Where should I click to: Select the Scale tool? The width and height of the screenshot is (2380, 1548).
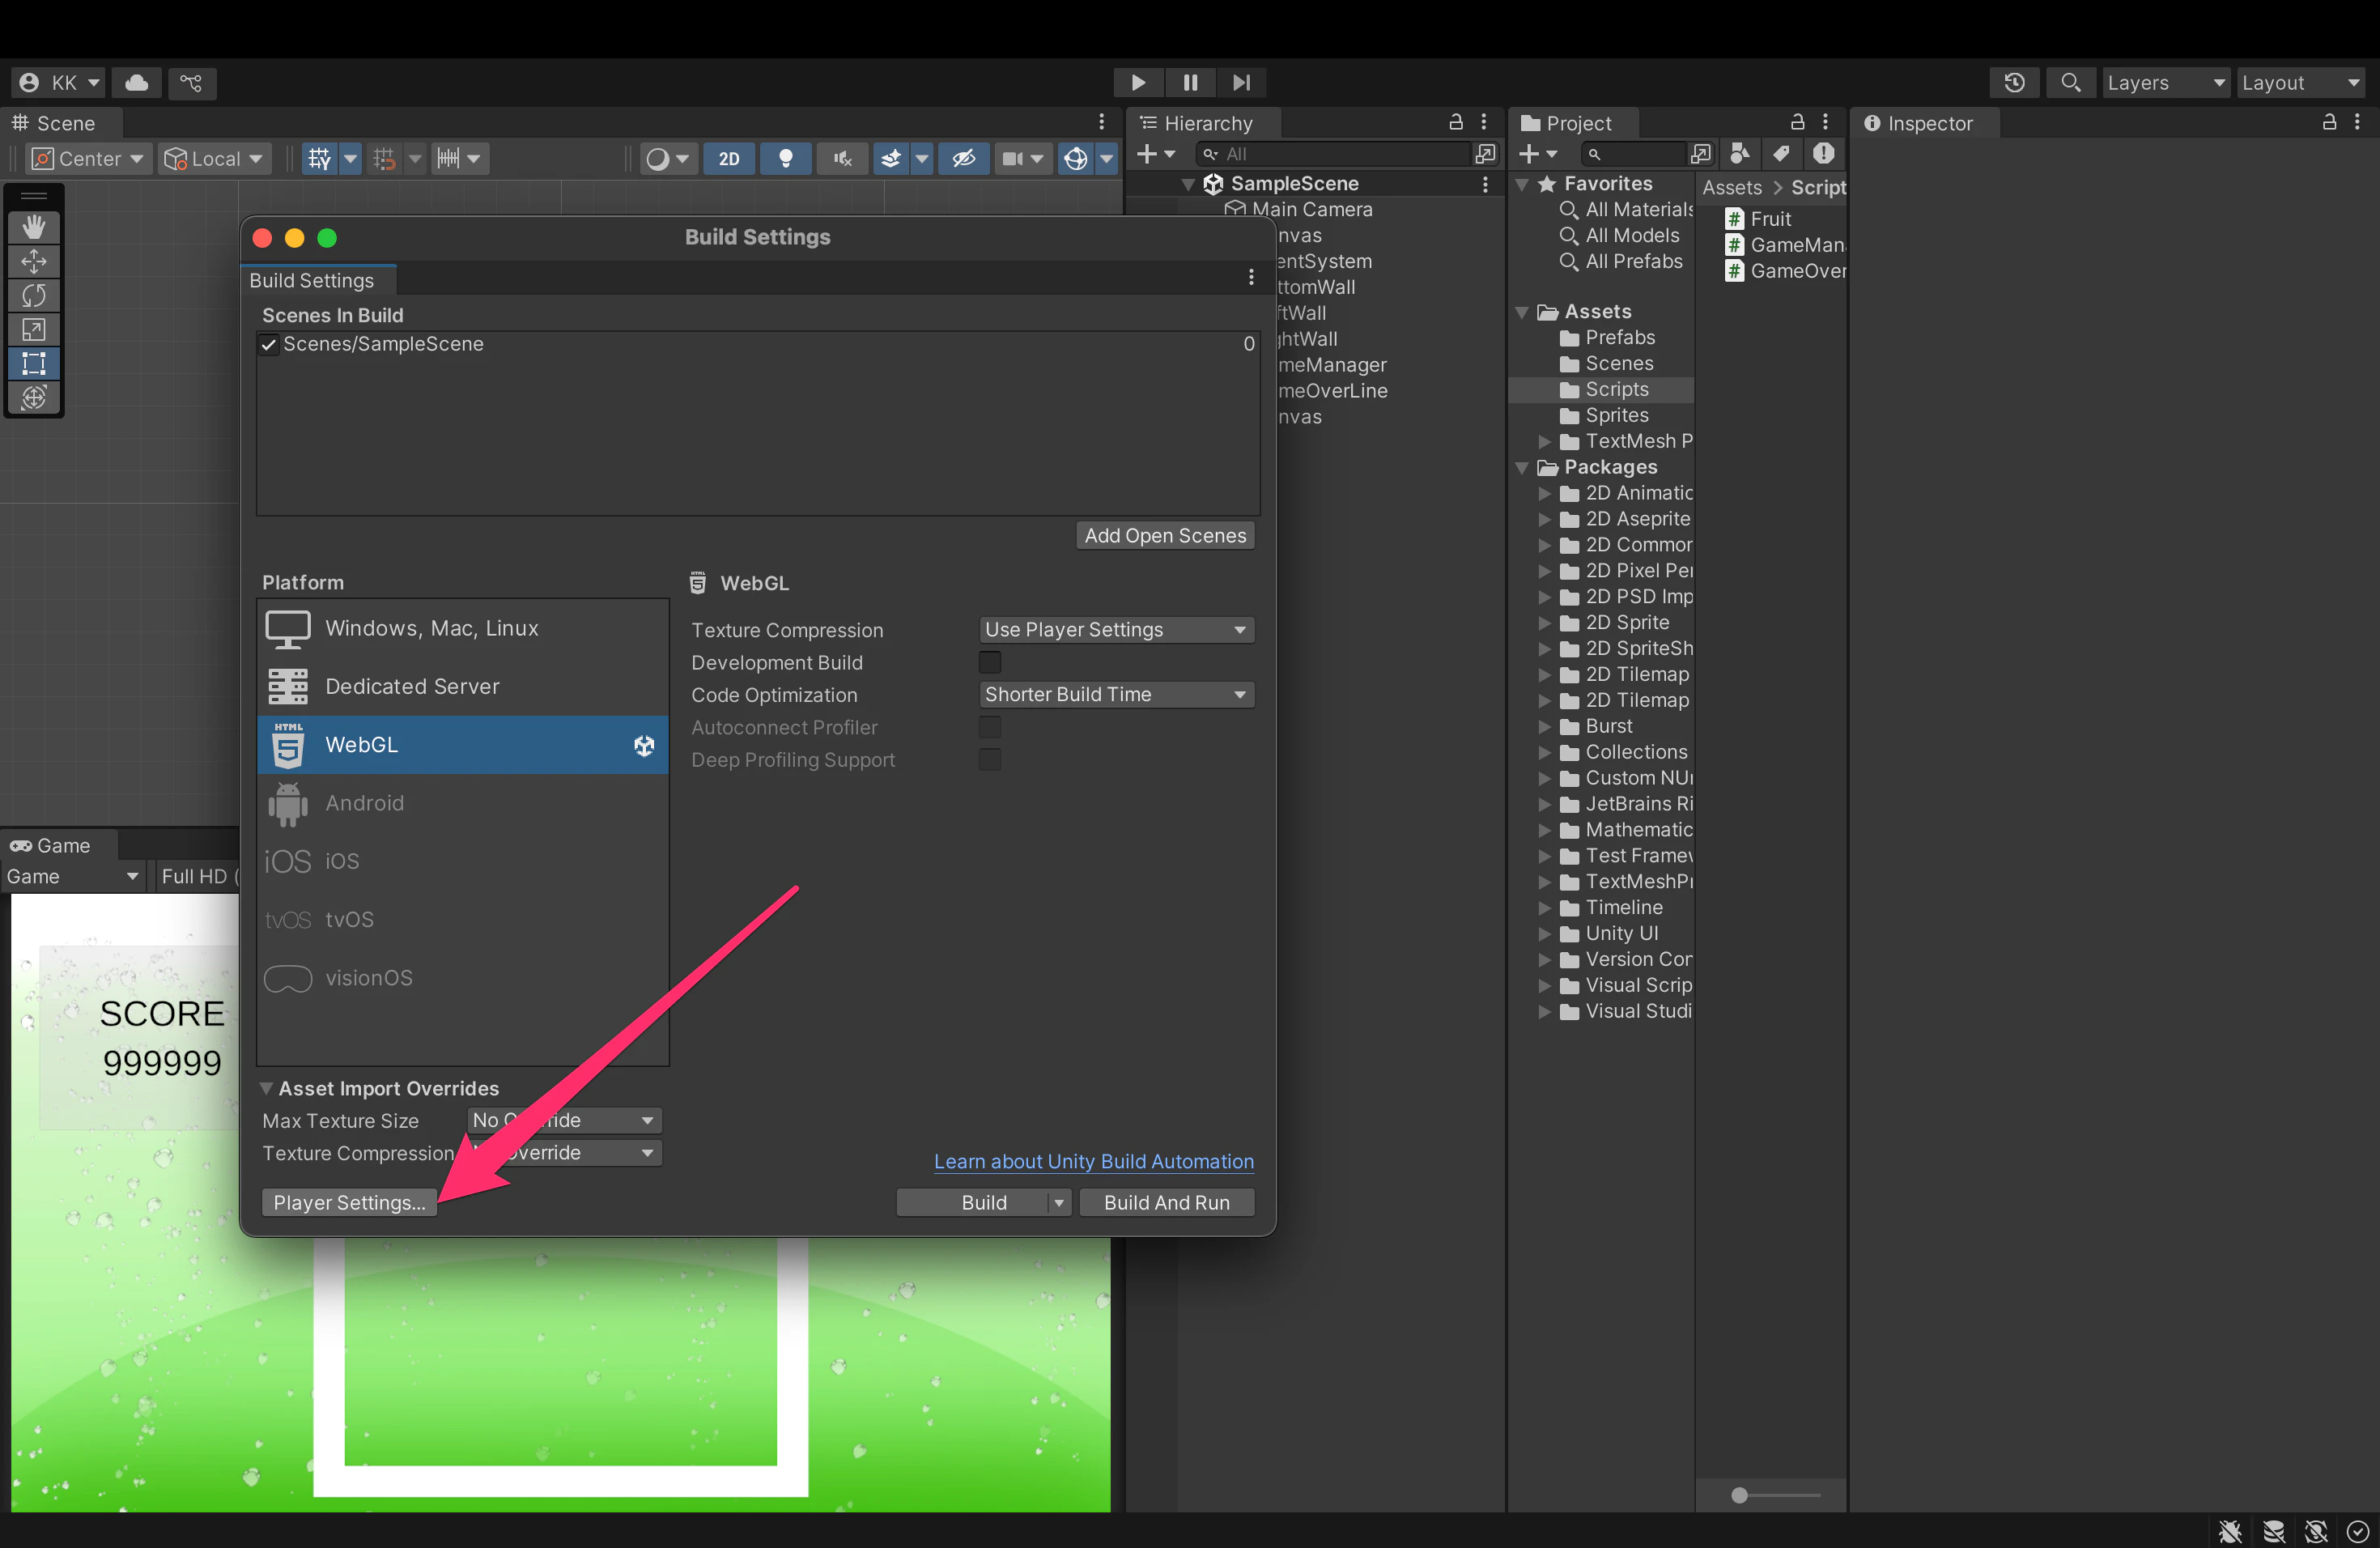tap(34, 330)
